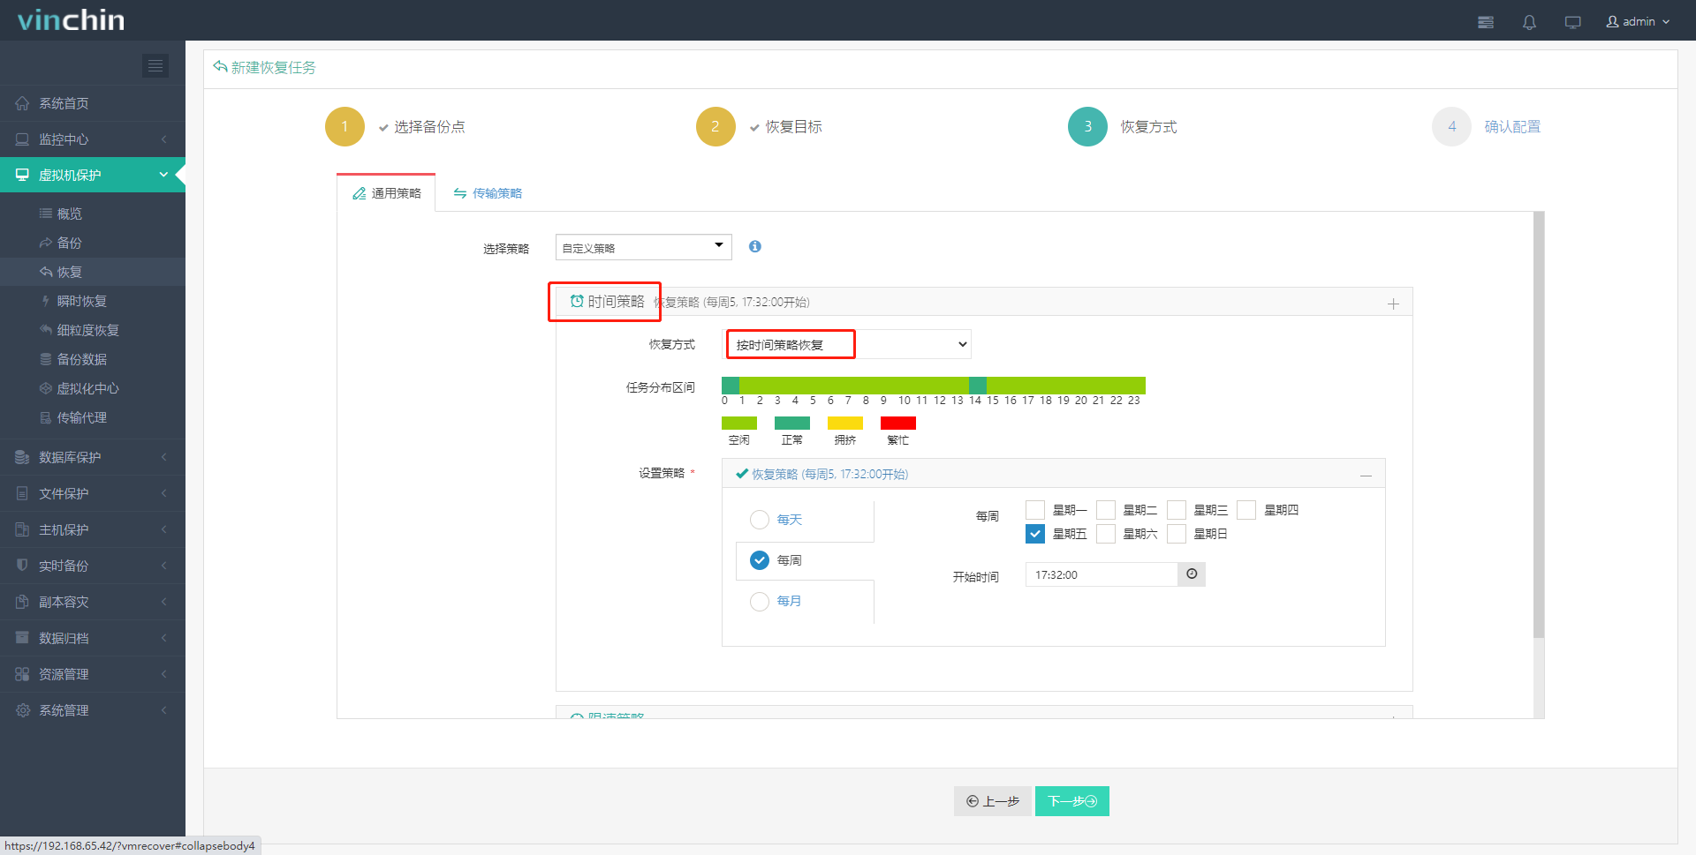Screen dimensions: 1696x855
Task: Open time picker clock icon
Action: [x=1192, y=574]
